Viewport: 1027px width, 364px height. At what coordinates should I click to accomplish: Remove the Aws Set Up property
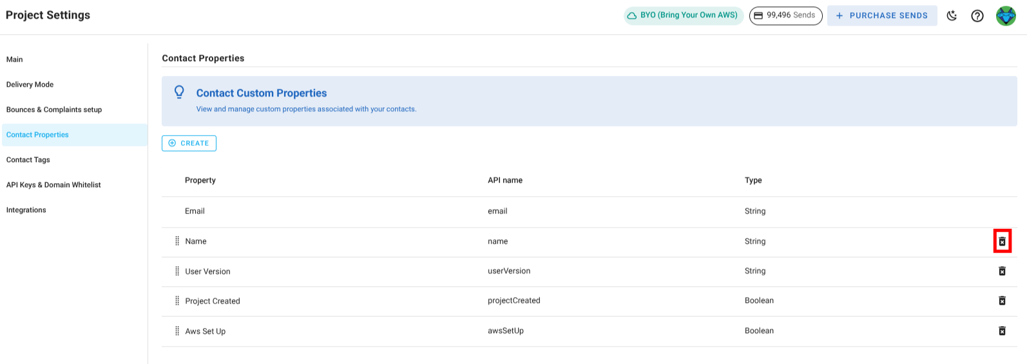[x=1002, y=331]
